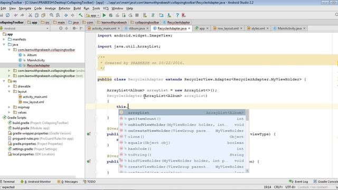
Task: Switch to the row_layout.xml editor tab
Action: (x=228, y=28)
